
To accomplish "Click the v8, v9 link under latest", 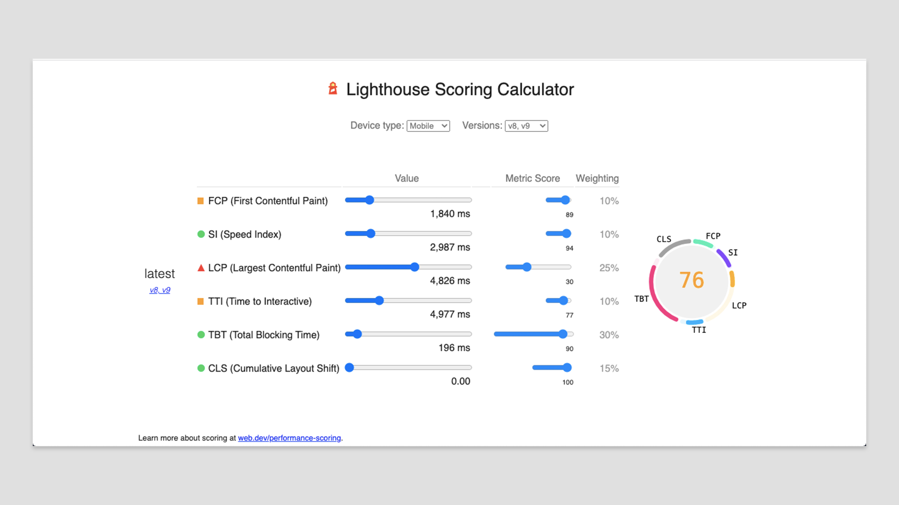I will point(159,290).
